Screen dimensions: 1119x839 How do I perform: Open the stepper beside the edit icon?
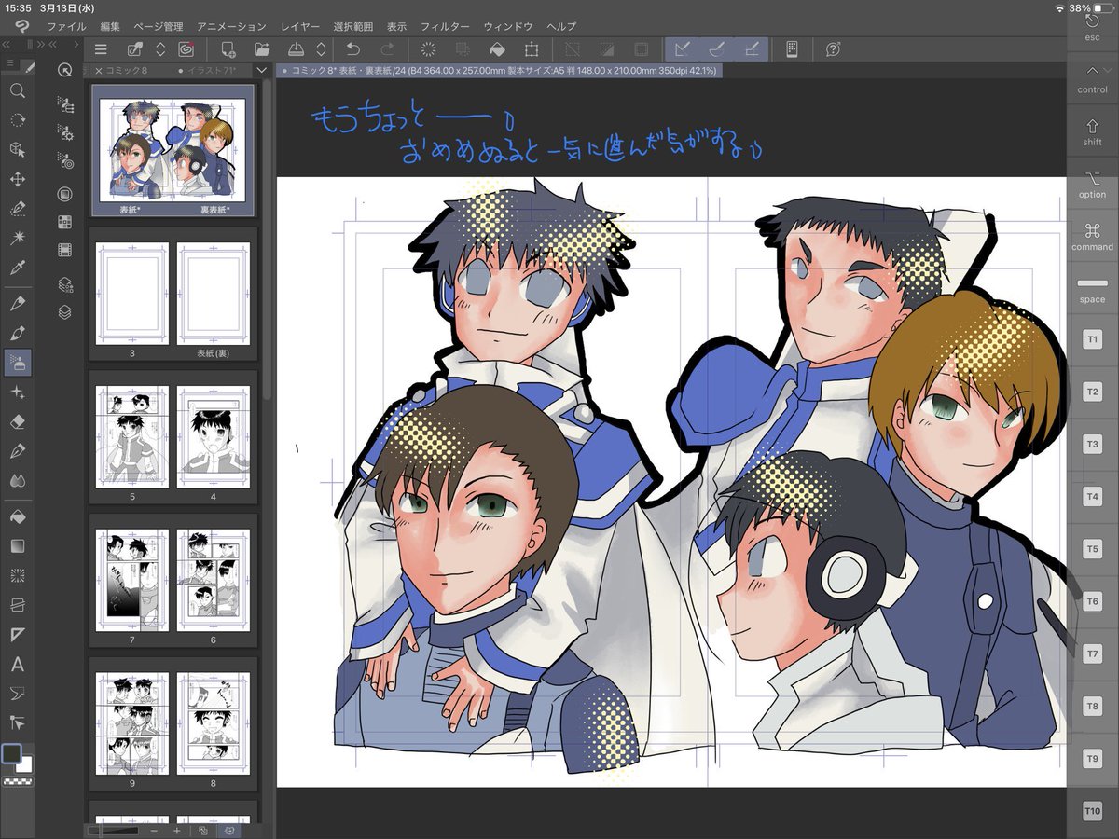[x=160, y=49]
